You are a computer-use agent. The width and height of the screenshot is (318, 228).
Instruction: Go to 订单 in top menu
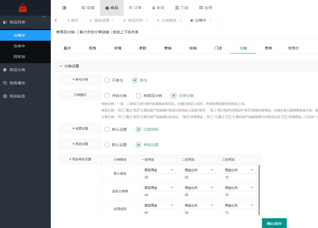(x=135, y=8)
